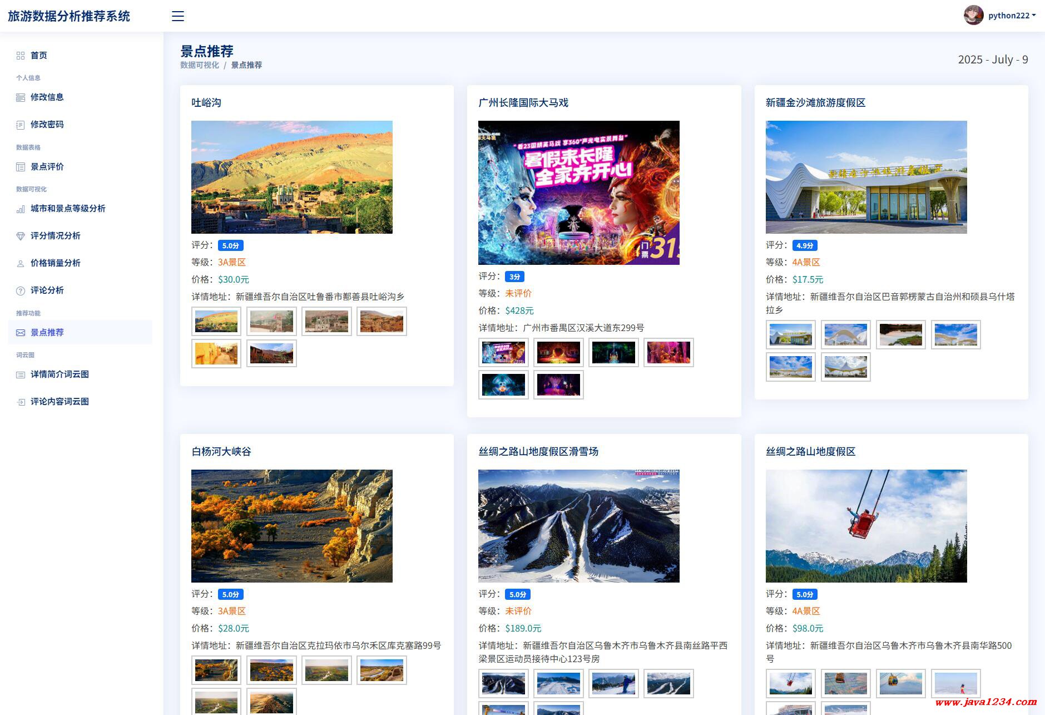Click the main 白杨河大峡谷 photo
The image size is (1045, 715).
292,526
